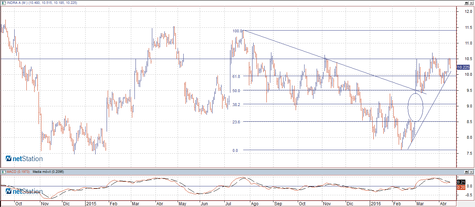Click the netStation logo in MACD panel
This screenshot has height=207, width=475.
(24, 191)
